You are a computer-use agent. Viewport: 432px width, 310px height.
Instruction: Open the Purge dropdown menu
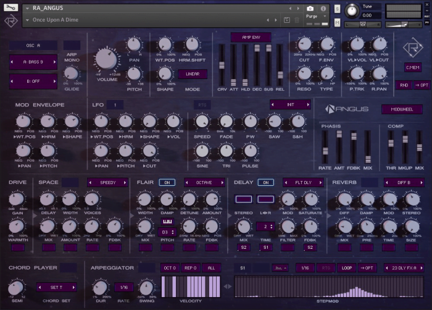coord(316,16)
